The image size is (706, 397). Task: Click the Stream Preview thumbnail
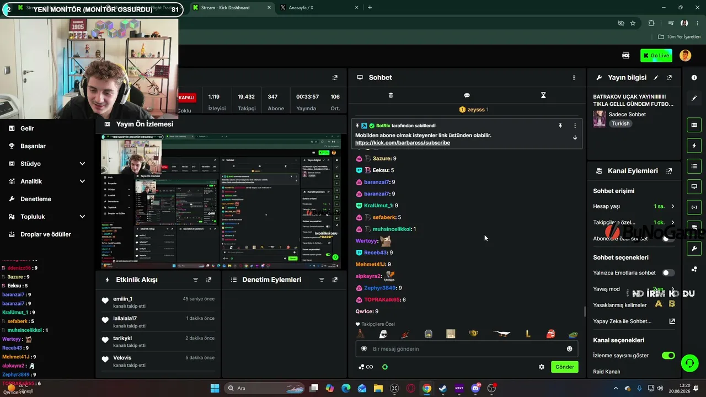(x=221, y=201)
